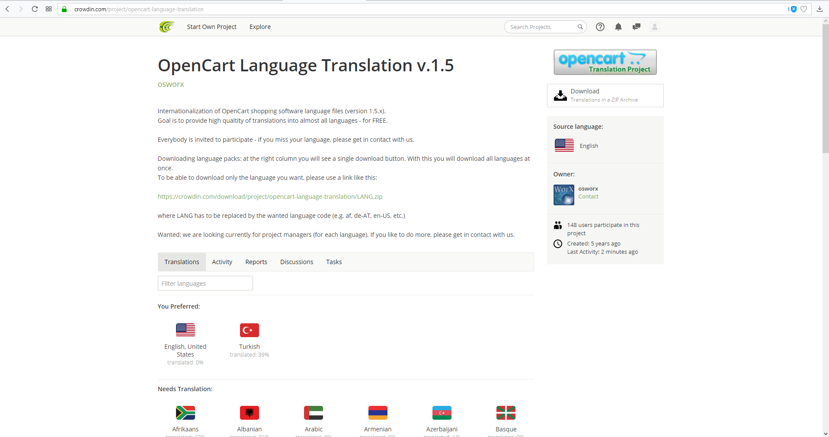
Task: Open the messages chat icon
Action: pyautogui.click(x=636, y=27)
